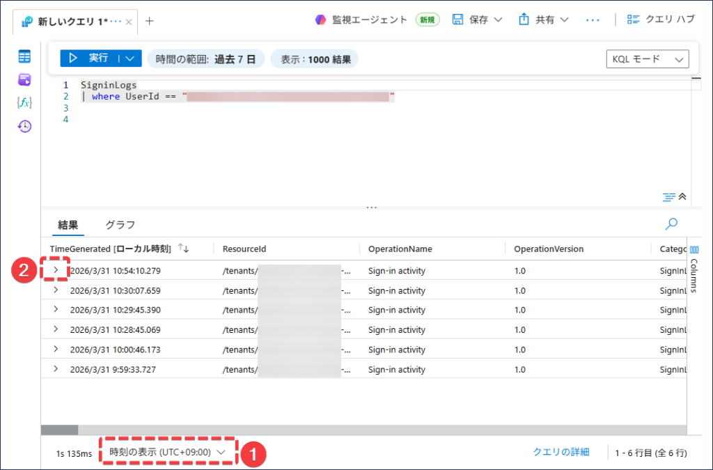Screen dimensions: 713x470
Task: Open the Columns side panel
Action: (x=694, y=268)
